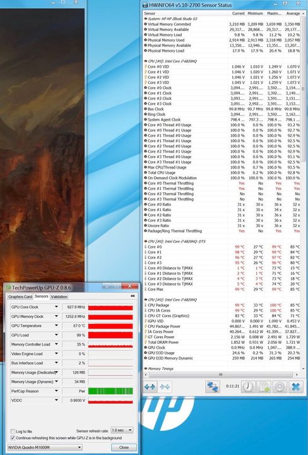The image size is (308, 455).
Task: Open the remote network computers icon in HWiNFO
Action: [x=213, y=387]
